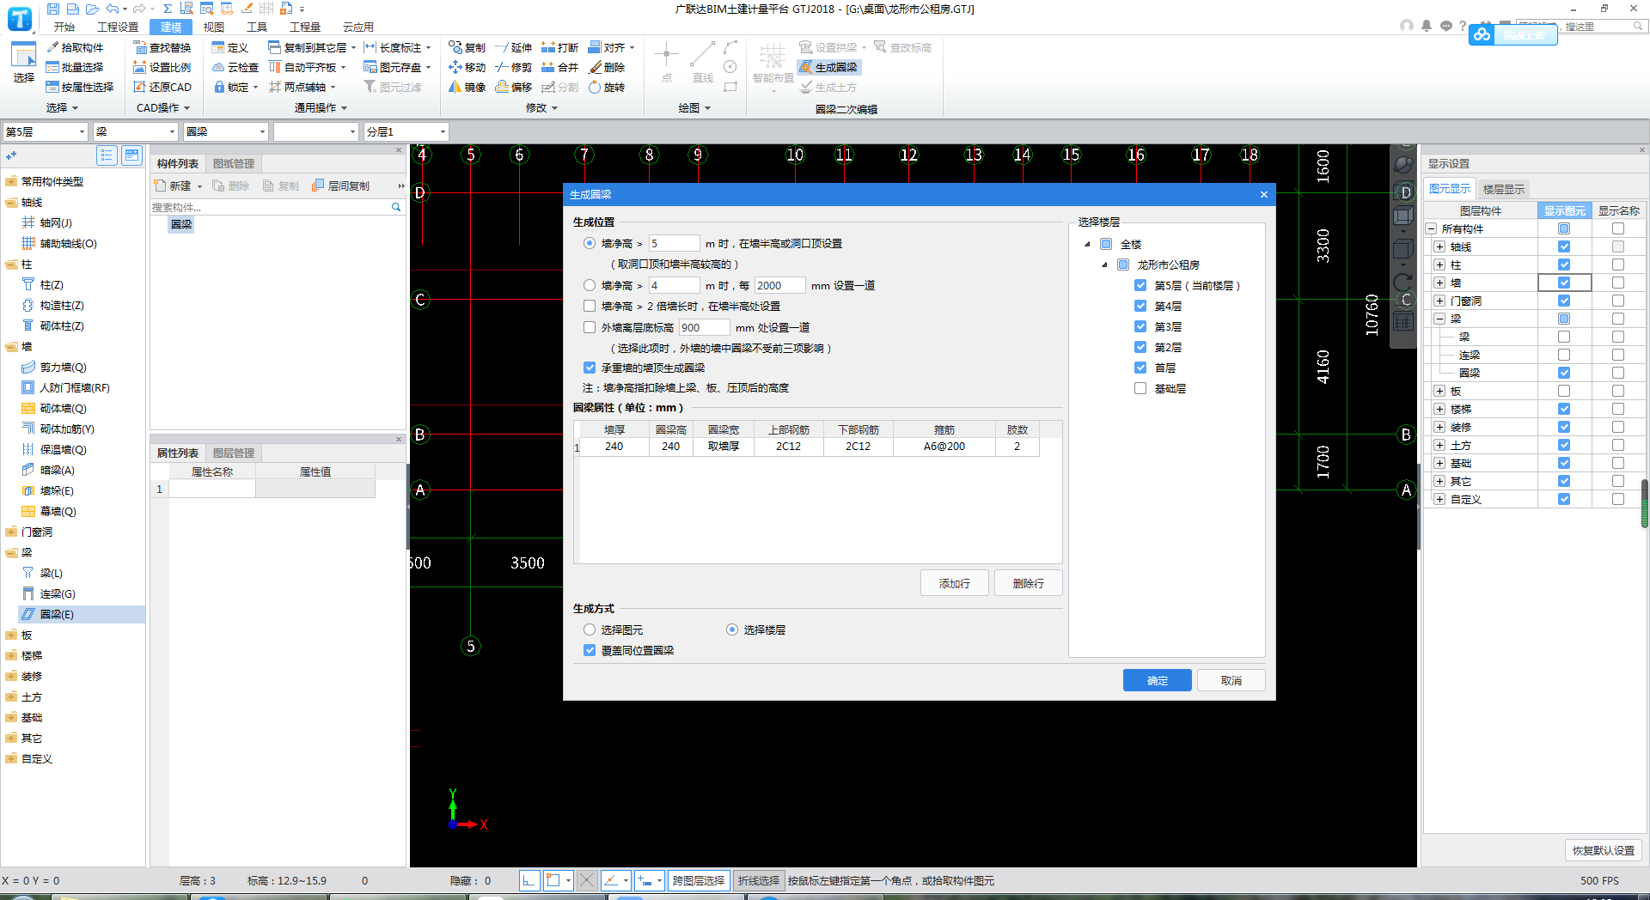1650x900 pixels.
Task: Click 确定 to confirm ring beam generation
Action: pyautogui.click(x=1157, y=680)
